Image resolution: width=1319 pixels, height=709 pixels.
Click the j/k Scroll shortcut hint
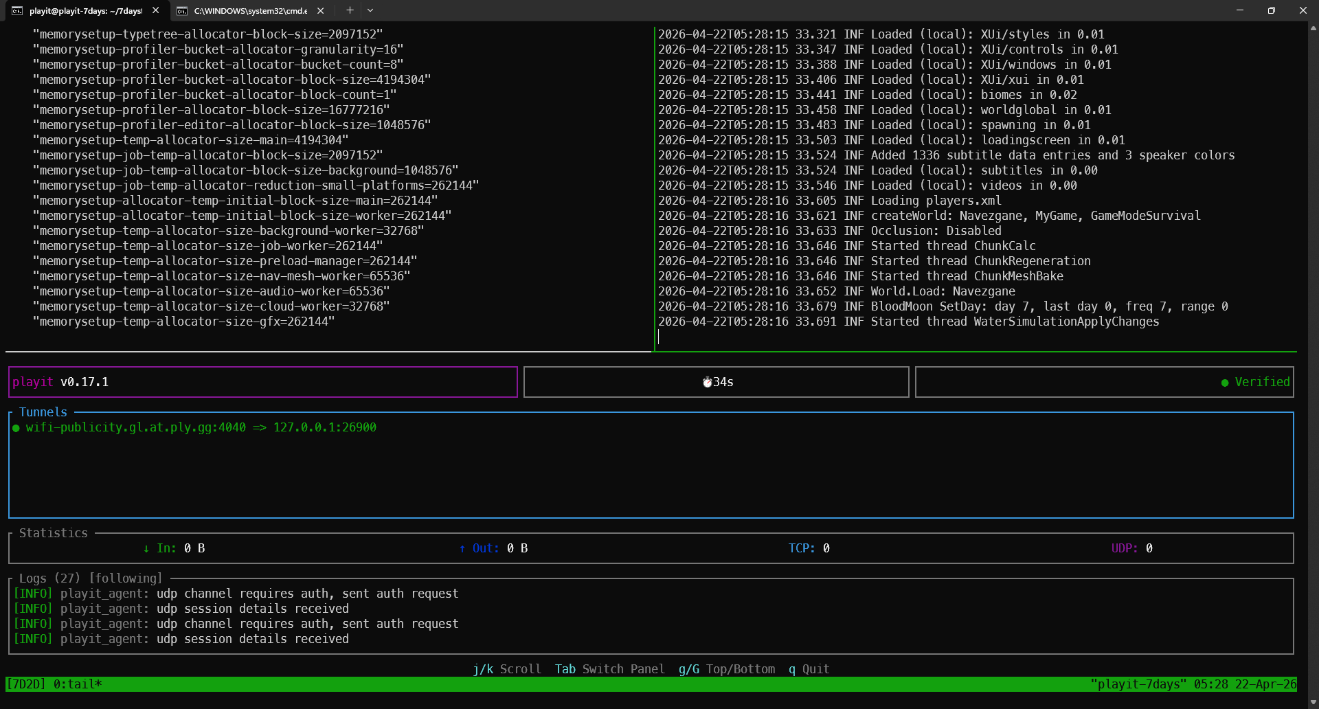tap(507, 669)
